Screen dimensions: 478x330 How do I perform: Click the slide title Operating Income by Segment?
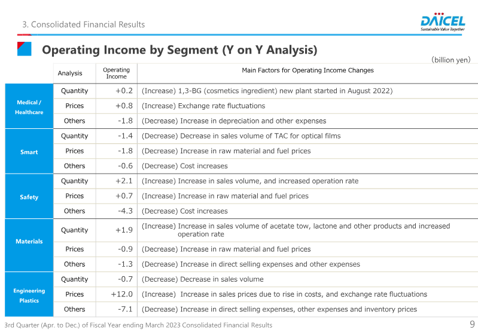click(179, 50)
